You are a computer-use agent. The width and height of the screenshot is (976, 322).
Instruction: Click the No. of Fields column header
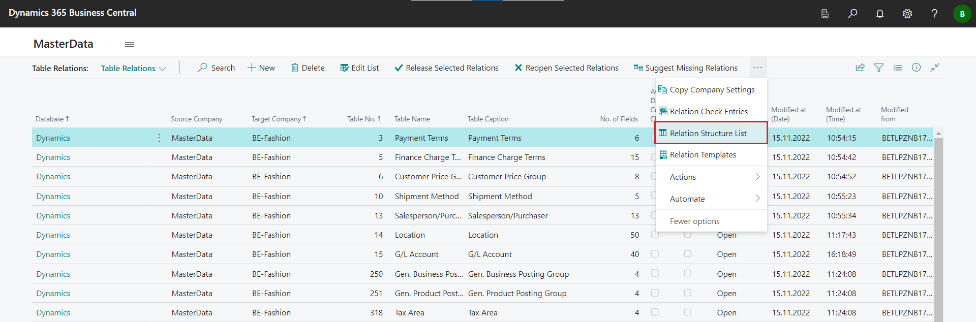coord(619,119)
